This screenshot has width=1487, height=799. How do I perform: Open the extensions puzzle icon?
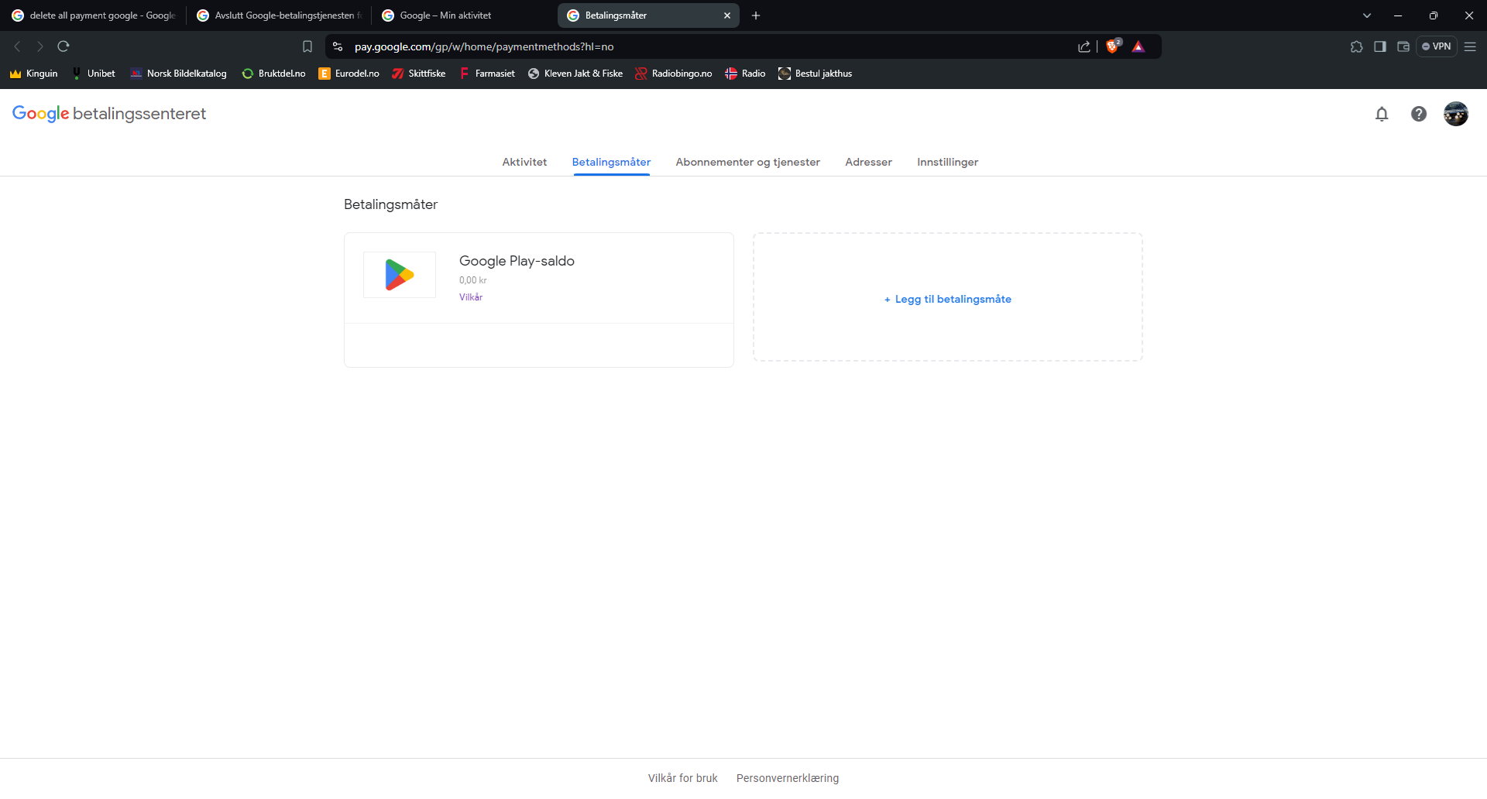(1357, 46)
